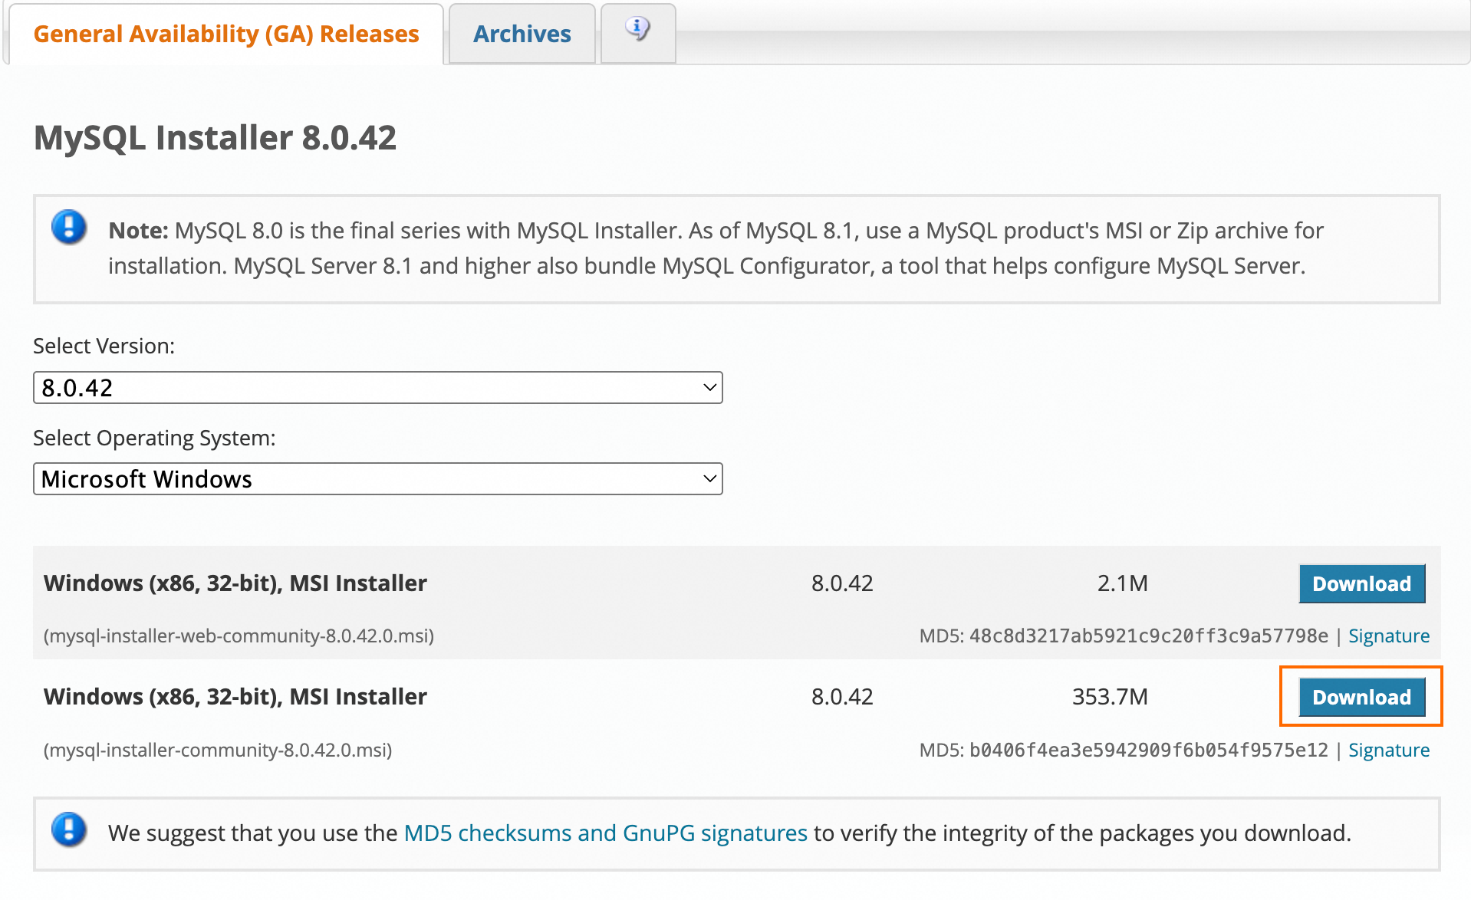Click the MD5 hash b0406f4ea3e5942909f6b054f9575e12

[x=1148, y=751]
